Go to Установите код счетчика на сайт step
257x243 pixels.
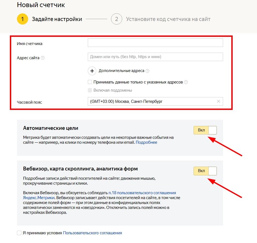168,19
